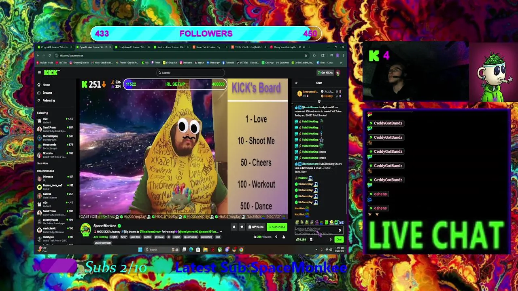Click the chat message input box

(x=319, y=231)
